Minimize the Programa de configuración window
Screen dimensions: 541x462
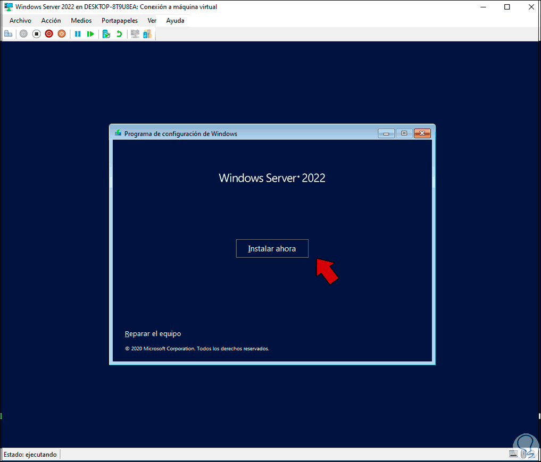click(386, 133)
